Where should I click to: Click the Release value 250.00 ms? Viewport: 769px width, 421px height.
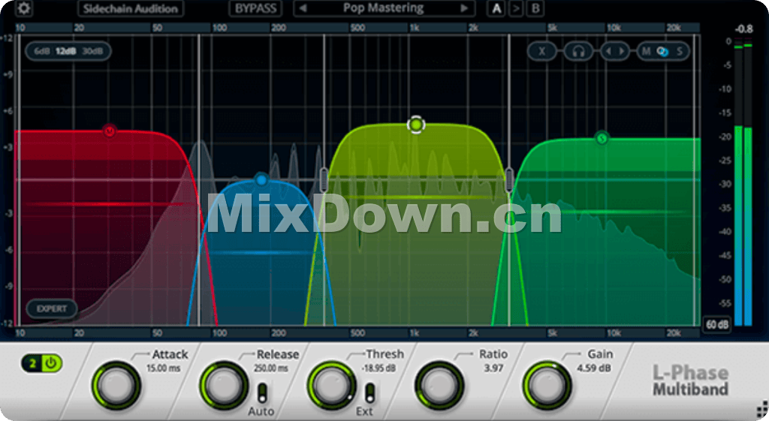(270, 368)
